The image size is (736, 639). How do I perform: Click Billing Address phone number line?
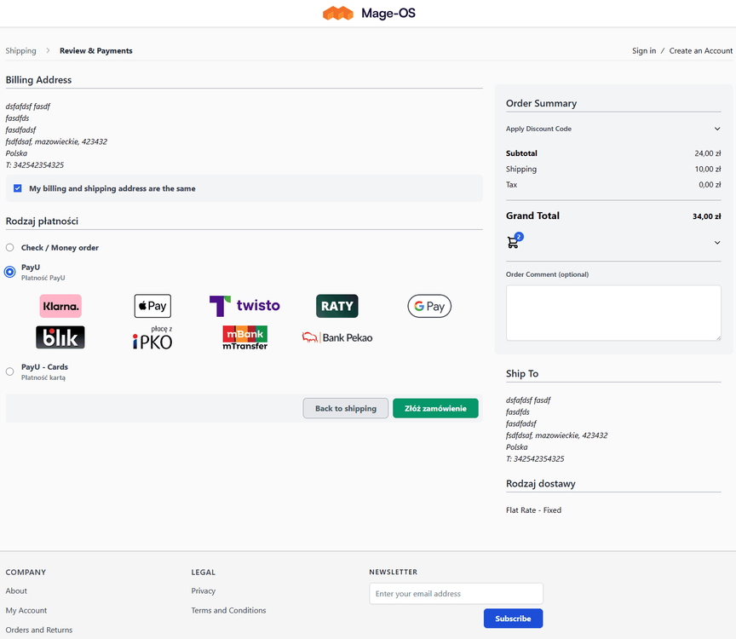[x=35, y=165]
